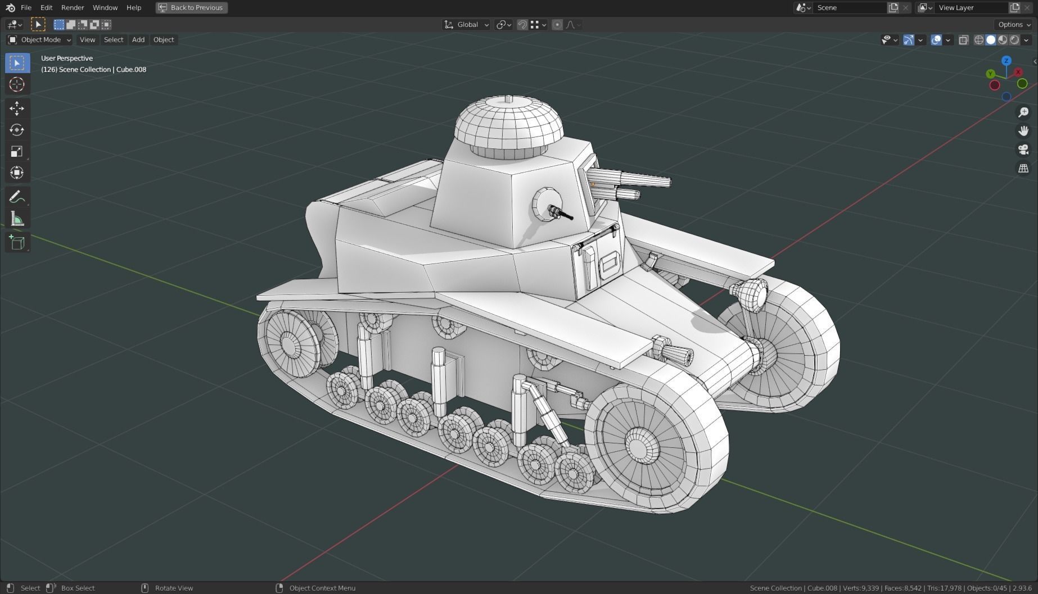Open the snapping options dropdown

pyautogui.click(x=539, y=25)
